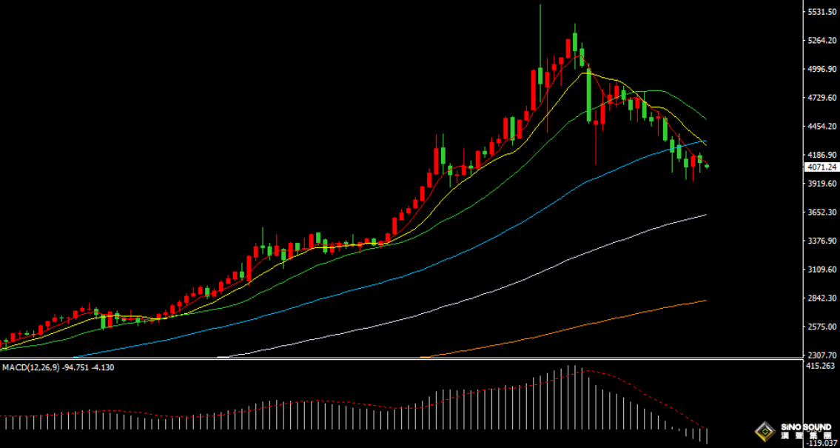Click the divider between price chart and MACD panel
The width and height of the screenshot is (840, 448).
402,359
